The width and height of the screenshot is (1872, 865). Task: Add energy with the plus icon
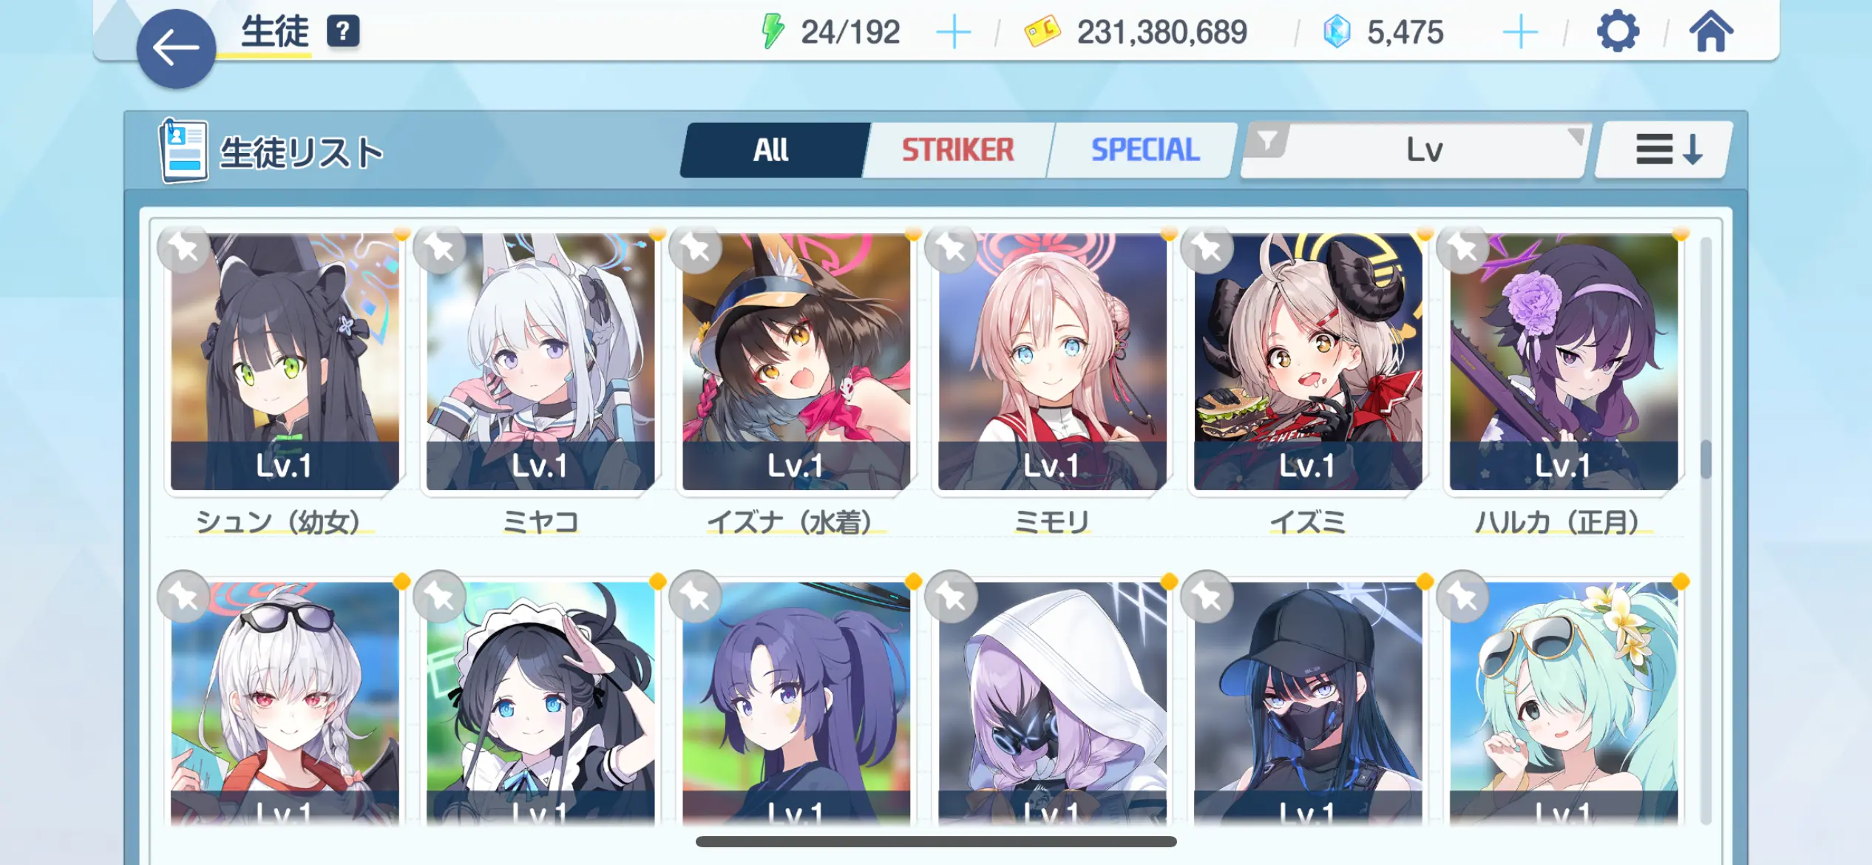tap(954, 33)
